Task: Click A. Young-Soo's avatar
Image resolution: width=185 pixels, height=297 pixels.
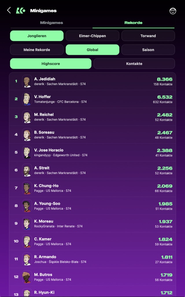Action: [x=27, y=206]
